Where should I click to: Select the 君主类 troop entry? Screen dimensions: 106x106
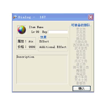(81, 29)
